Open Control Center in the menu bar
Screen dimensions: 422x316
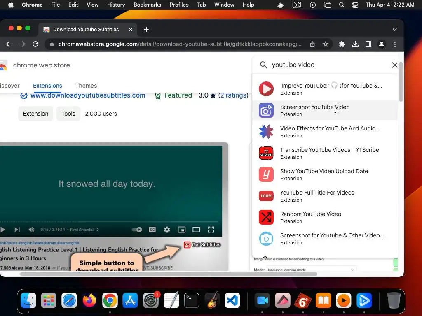355,5
